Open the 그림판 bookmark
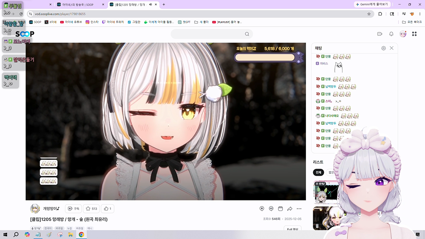This screenshot has height=239, width=425. 134,22
